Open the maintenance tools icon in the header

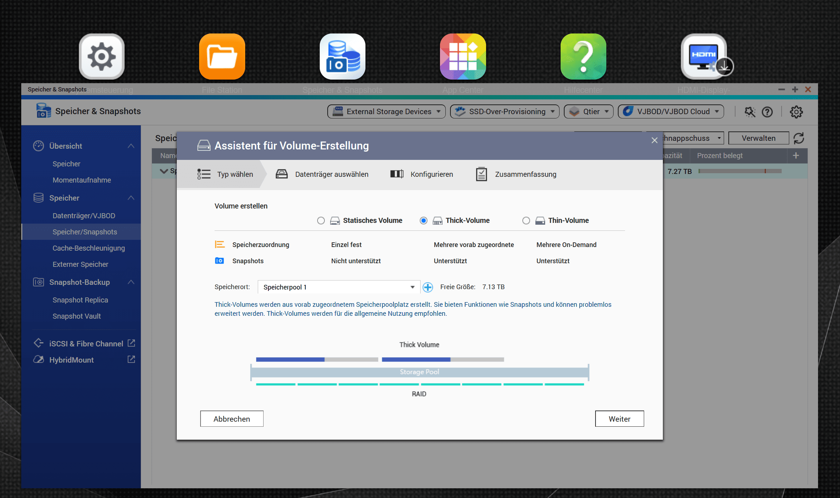pos(750,112)
